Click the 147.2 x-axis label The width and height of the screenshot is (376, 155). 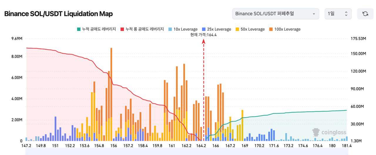coord(26,146)
